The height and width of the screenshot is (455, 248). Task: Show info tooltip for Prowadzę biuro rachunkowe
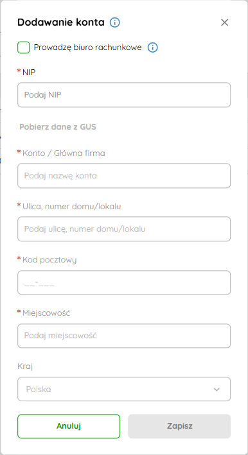click(x=153, y=47)
